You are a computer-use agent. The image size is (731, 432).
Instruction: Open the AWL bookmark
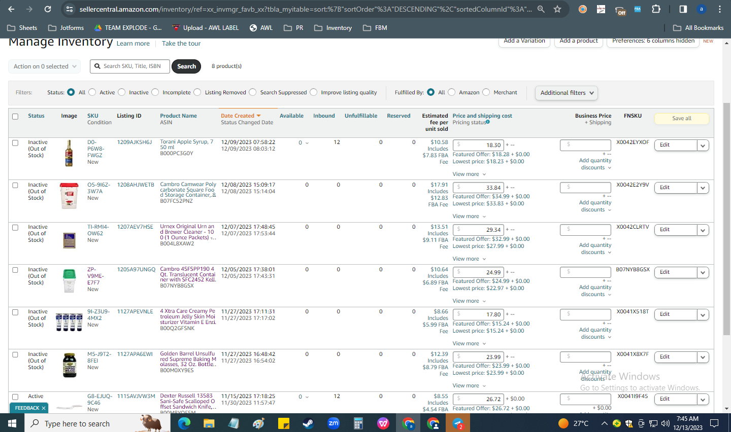(x=261, y=28)
